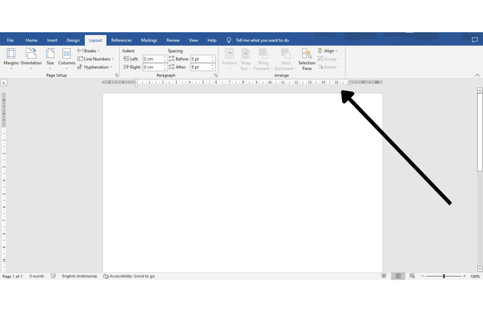Image resolution: width=483 pixels, height=322 pixels.
Task: Click the zoom slider handle
Action: 444,276
